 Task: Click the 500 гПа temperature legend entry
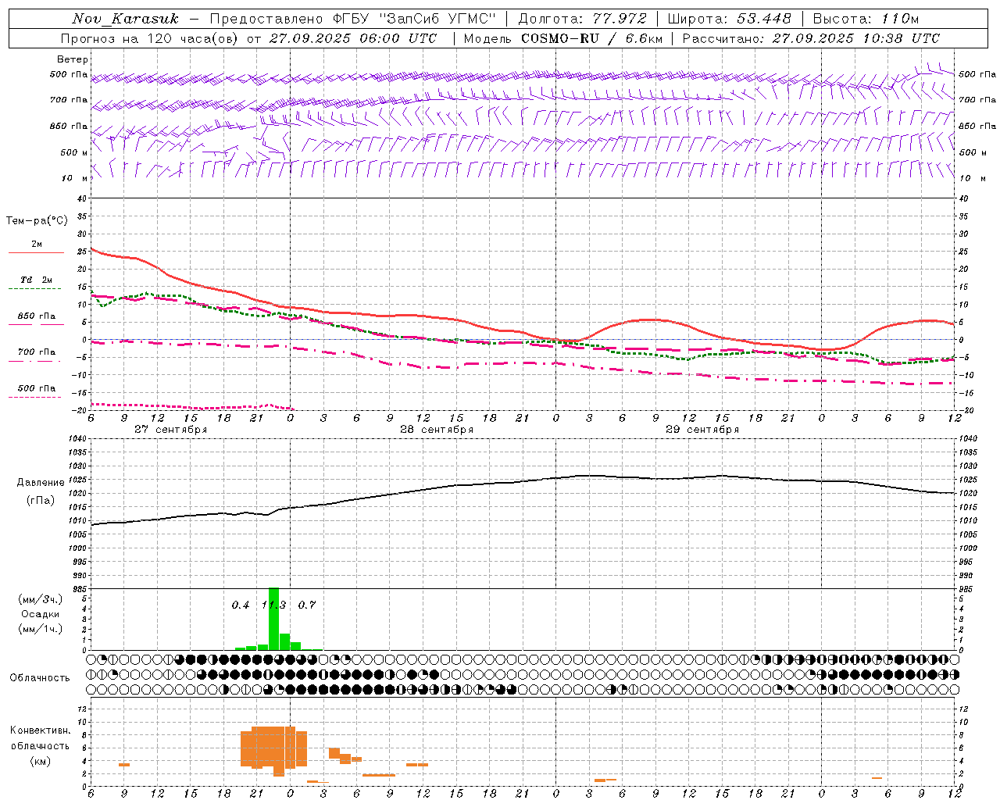[x=36, y=388]
